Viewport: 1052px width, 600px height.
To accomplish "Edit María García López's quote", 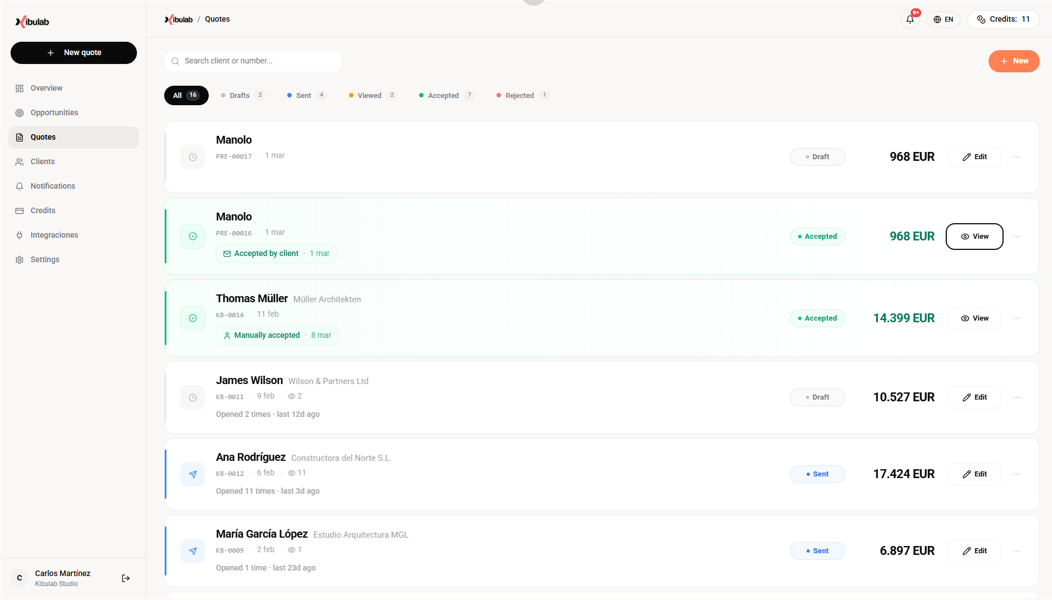I will [x=974, y=550].
